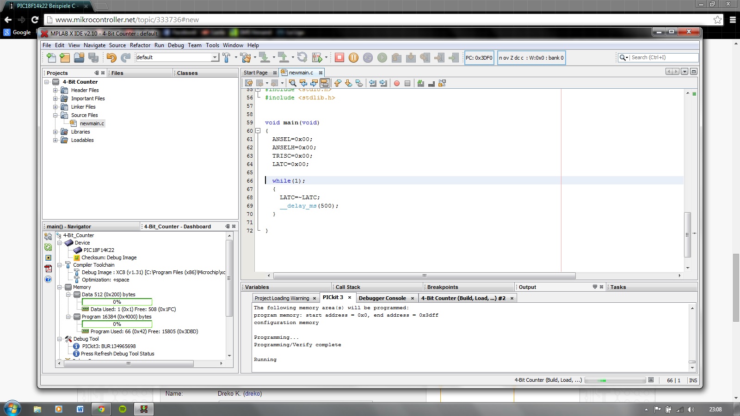Image resolution: width=740 pixels, height=416 pixels.
Task: Focus the Search (Ctrl+I) field
Action: (x=664, y=57)
